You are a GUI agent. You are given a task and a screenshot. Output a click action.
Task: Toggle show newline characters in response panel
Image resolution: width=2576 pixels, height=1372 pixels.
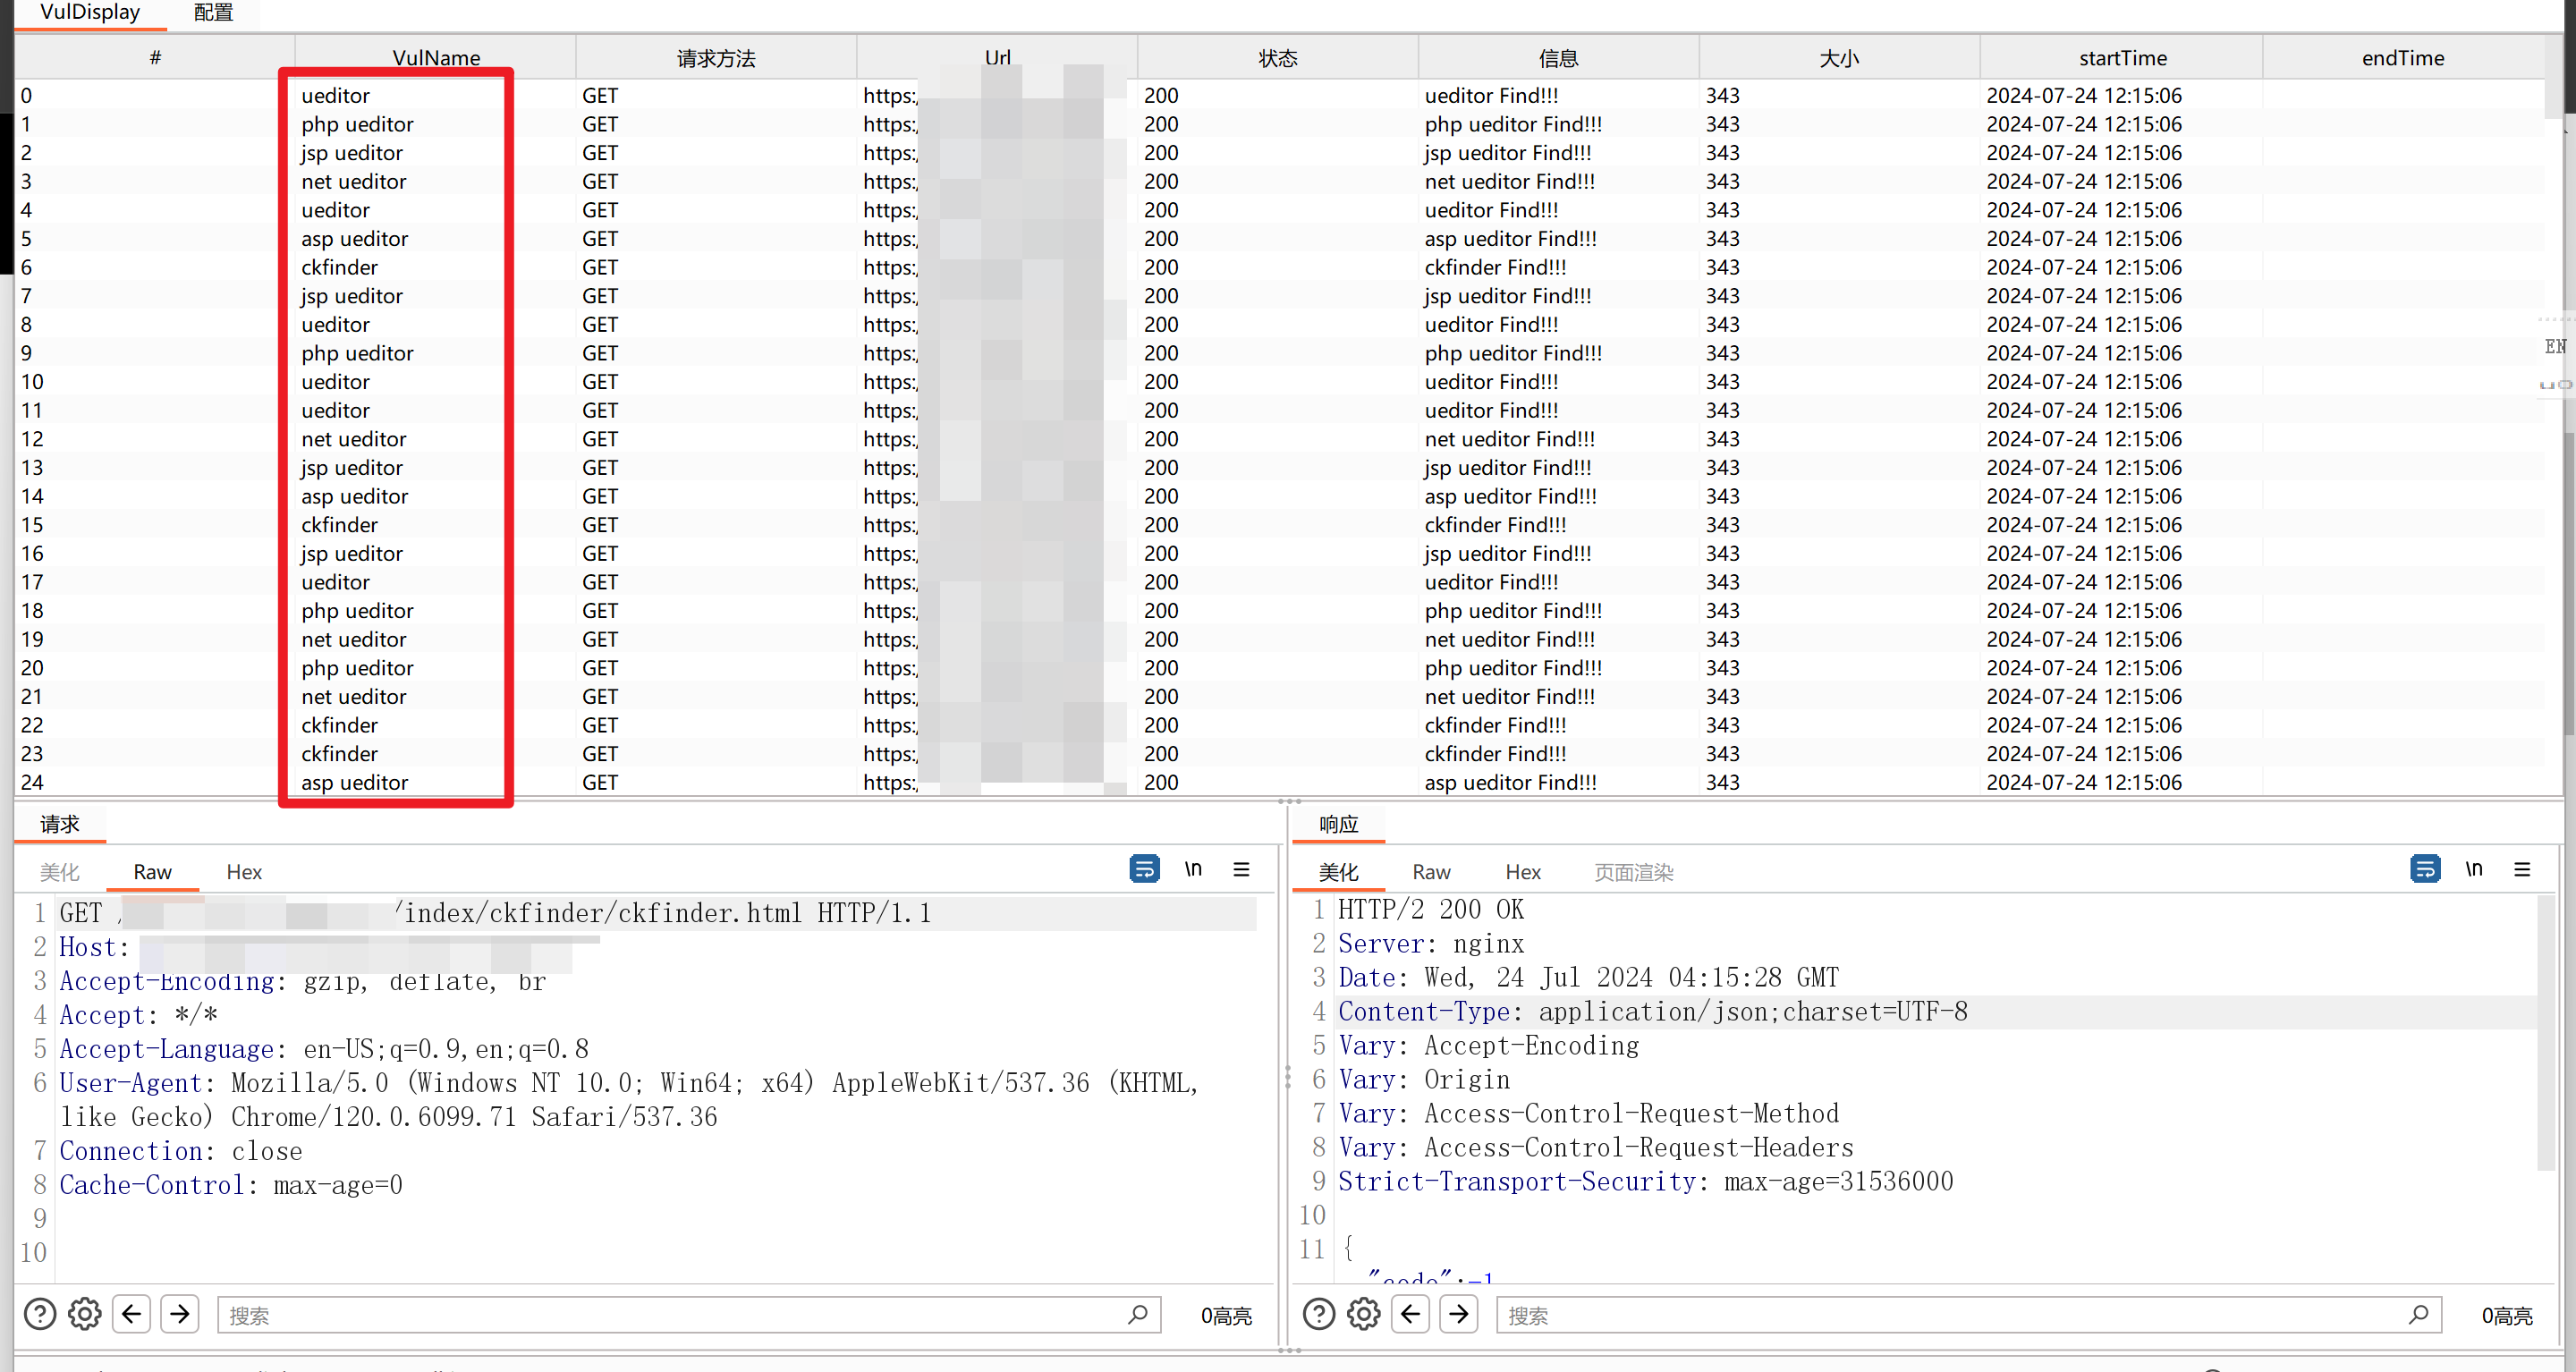2473,869
